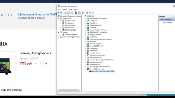
Task: Click the Flydigi official store header link
Action: 37,16
